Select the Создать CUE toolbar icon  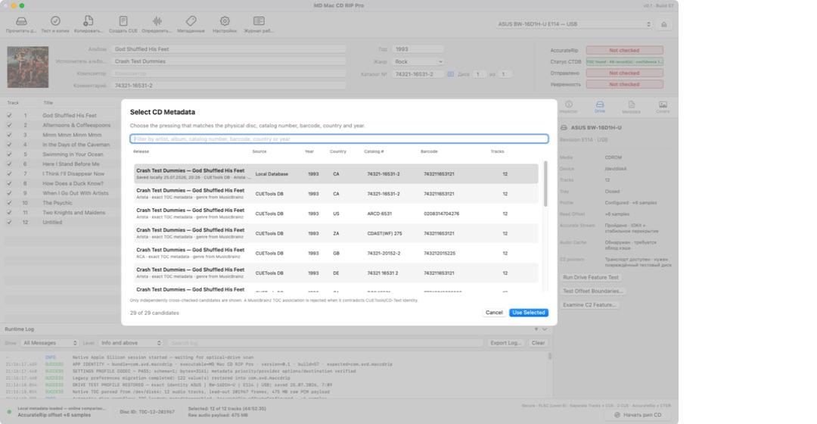click(x=123, y=21)
